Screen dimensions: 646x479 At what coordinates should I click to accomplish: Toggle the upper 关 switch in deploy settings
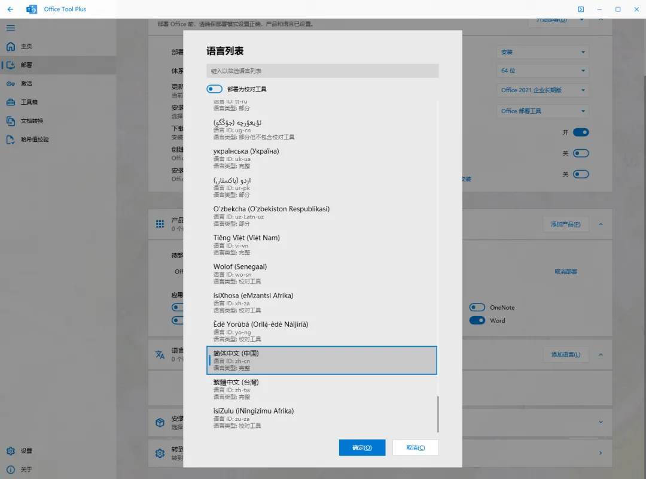(x=581, y=153)
